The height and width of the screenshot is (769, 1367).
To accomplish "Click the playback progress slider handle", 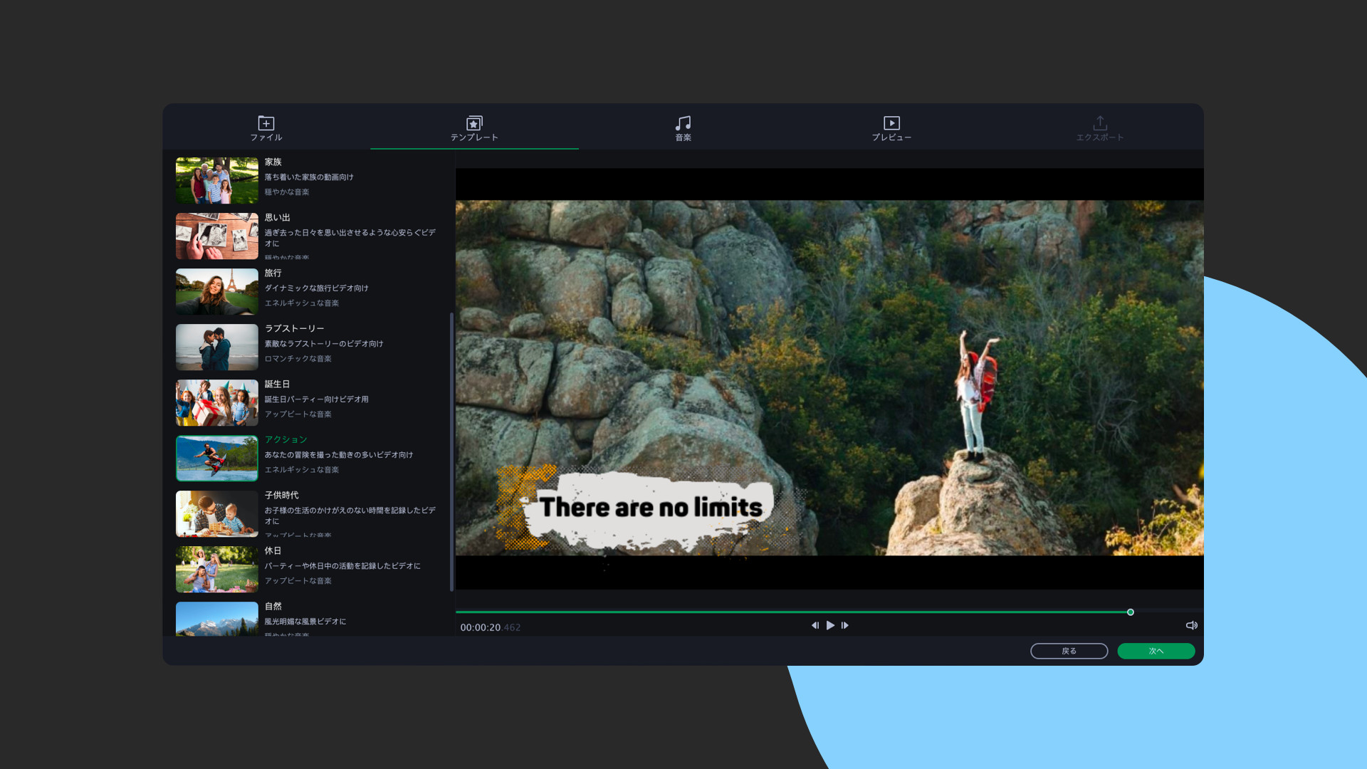I will [x=1131, y=612].
